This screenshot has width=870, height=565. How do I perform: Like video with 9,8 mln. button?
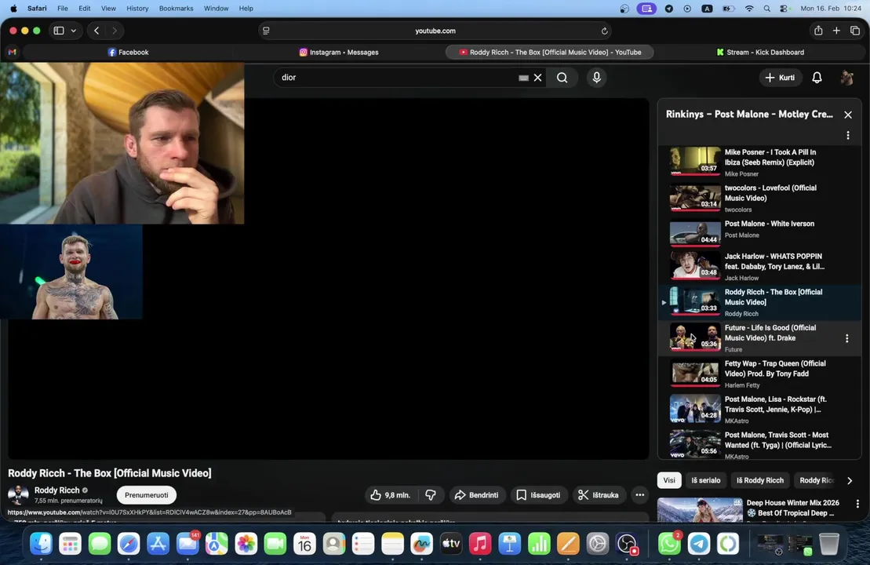[391, 495]
